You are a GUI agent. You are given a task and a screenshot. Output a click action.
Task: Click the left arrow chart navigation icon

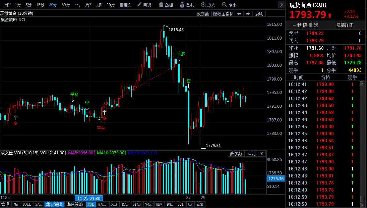238,14
